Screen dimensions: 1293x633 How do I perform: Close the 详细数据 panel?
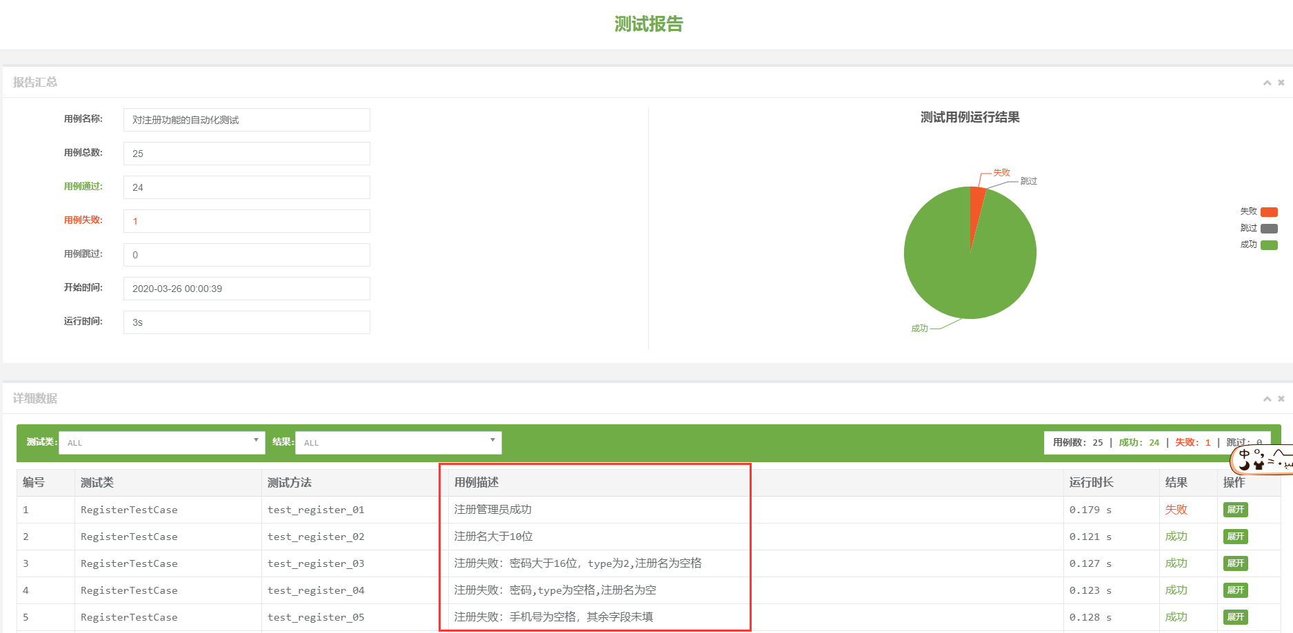click(1281, 399)
